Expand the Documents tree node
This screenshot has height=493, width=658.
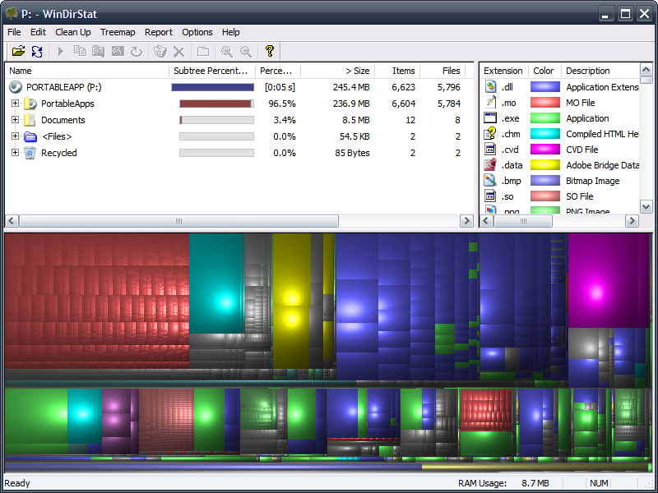[x=15, y=119]
